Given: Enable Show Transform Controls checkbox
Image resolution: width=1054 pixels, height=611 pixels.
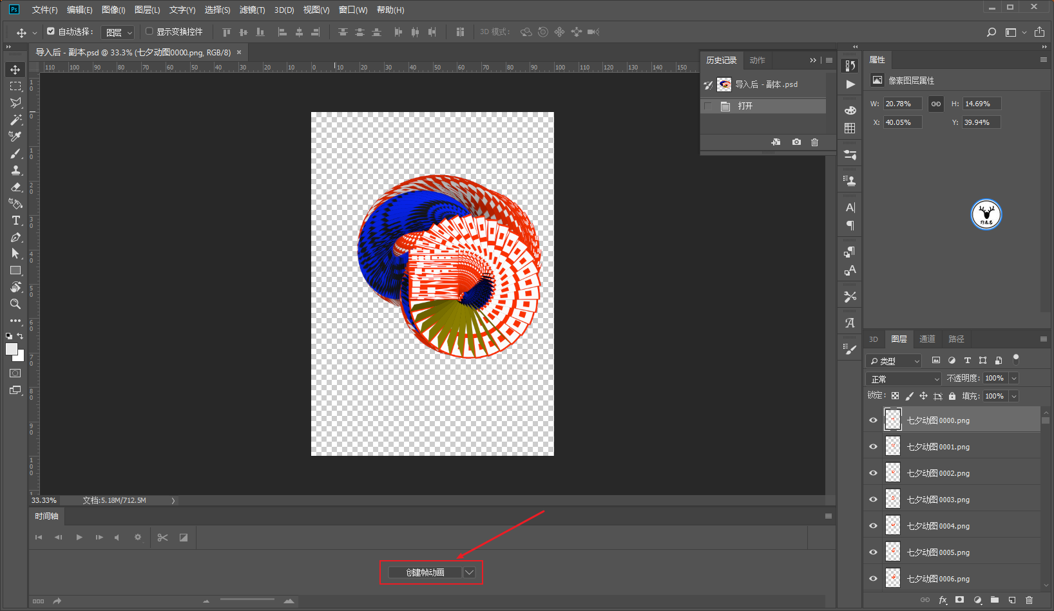Looking at the screenshot, I should pos(149,31).
